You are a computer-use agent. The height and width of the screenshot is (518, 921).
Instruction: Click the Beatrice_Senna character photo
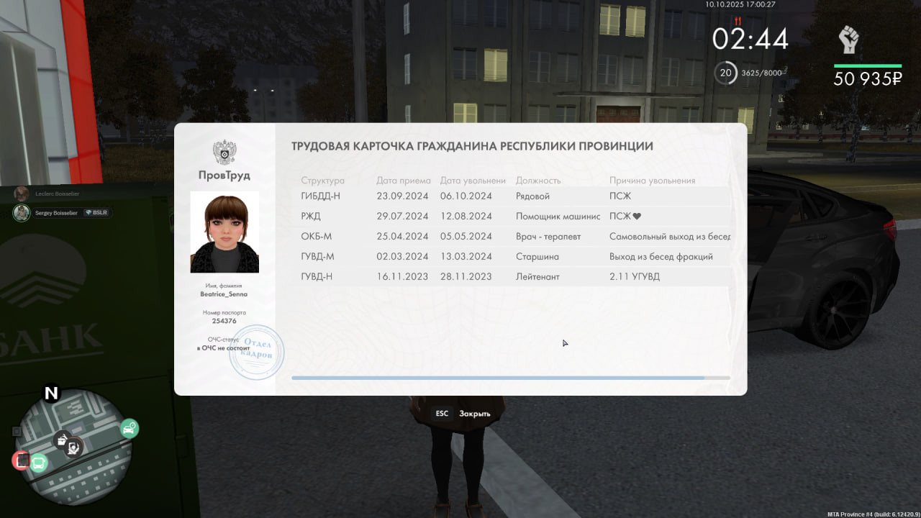tap(224, 232)
